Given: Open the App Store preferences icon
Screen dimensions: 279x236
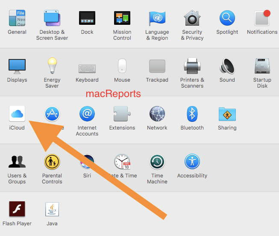Looking at the screenshot, I should [52, 114].
